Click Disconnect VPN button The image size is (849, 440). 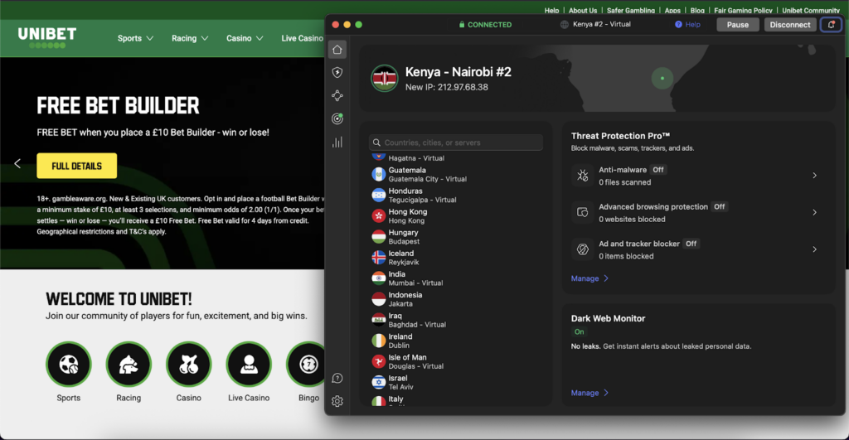[x=790, y=24]
